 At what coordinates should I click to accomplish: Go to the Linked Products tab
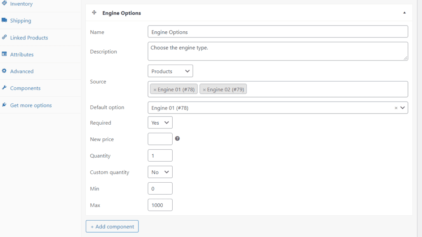point(29,37)
